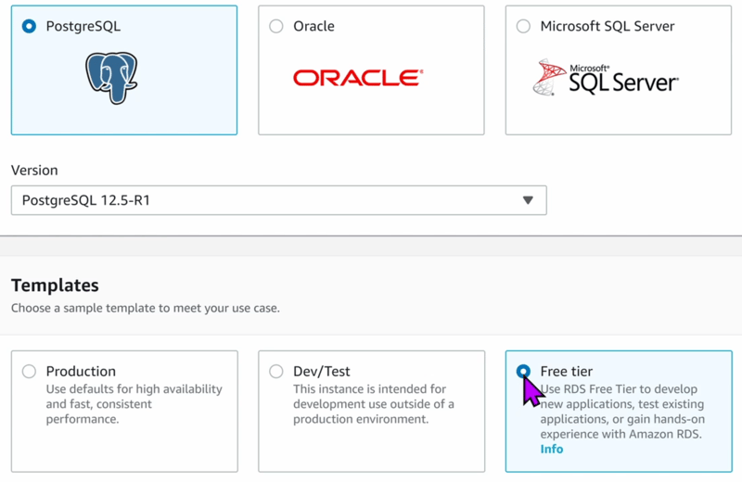The image size is (742, 482).
Task: Click the PostgreSQL elephant logo
Action: coord(111,78)
